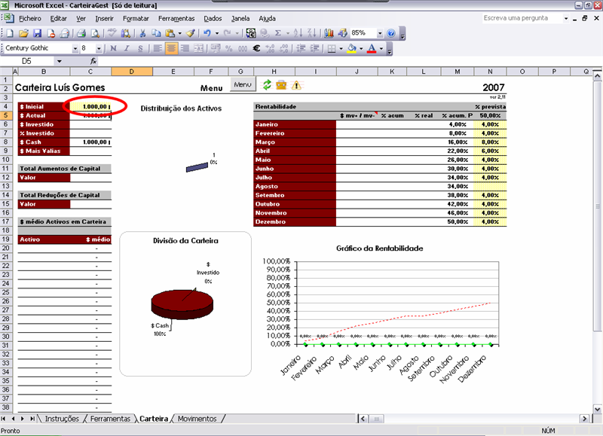Screen dimensions: 603x436
Task: Open the zoom percentage dropdown
Action: pos(380,33)
